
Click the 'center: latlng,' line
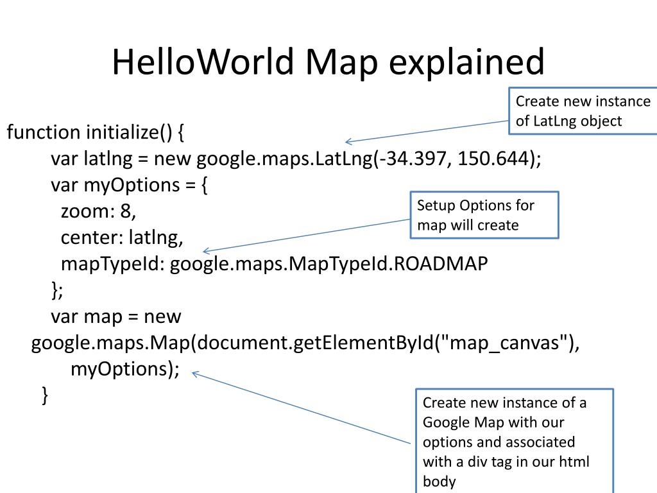122,238
